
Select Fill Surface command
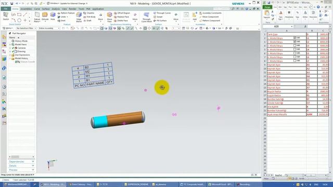point(160,21)
